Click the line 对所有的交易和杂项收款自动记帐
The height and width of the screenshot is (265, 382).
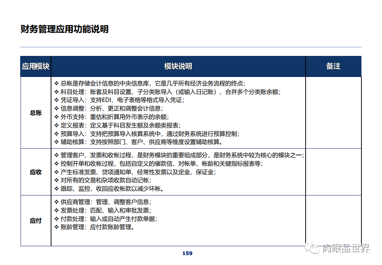coord(103,180)
